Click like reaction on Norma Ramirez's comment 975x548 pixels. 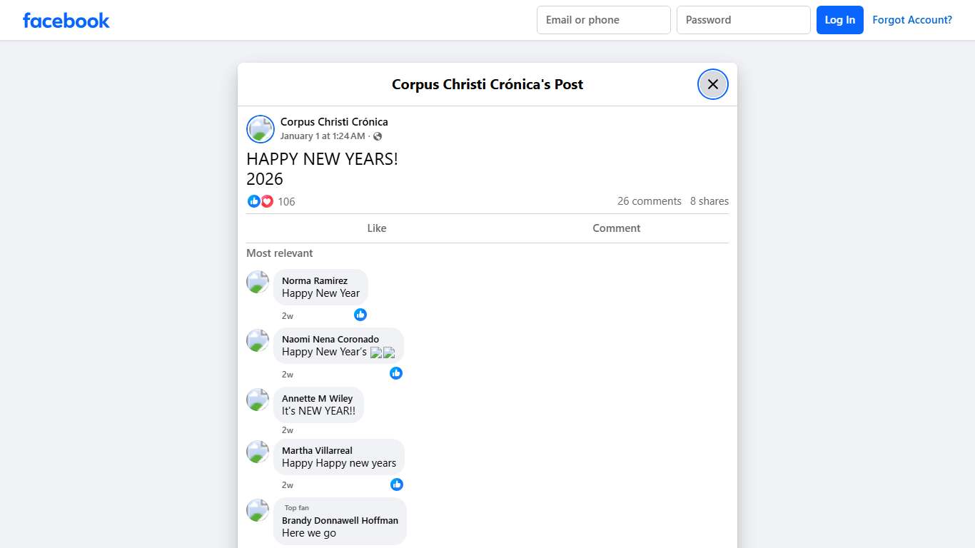pyautogui.click(x=360, y=315)
